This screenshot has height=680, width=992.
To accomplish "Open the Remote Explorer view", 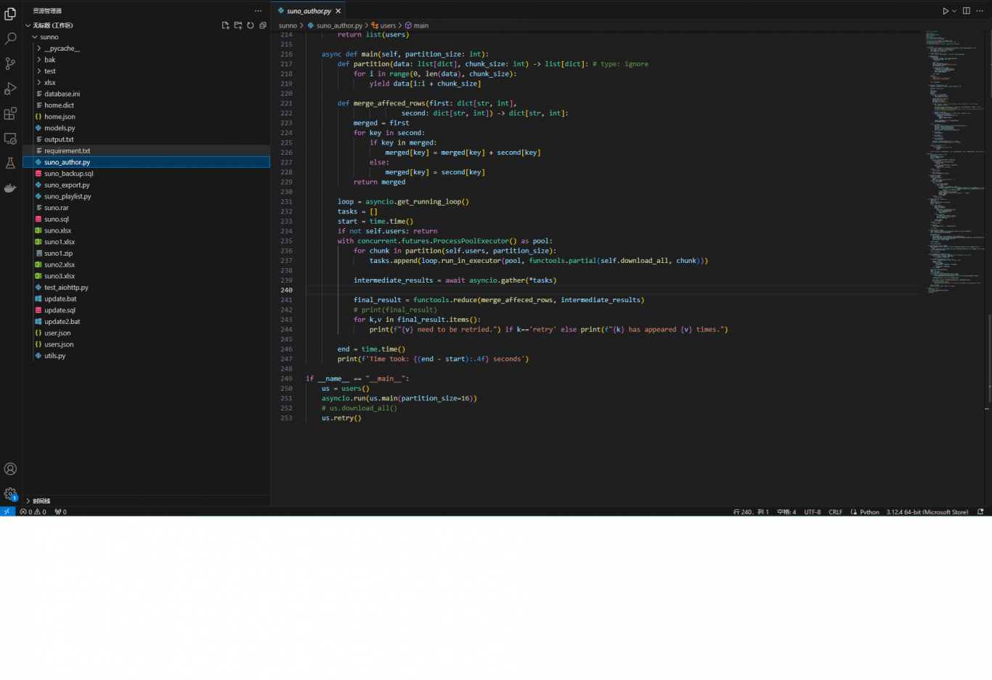I will tap(10, 138).
